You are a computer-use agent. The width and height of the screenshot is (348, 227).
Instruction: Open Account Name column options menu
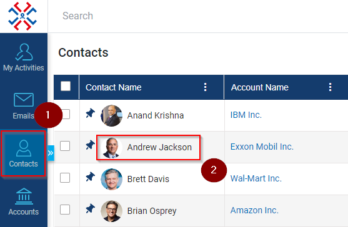coord(331,87)
